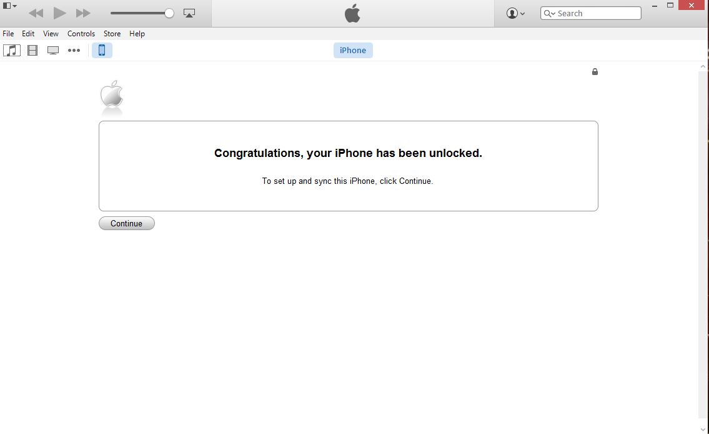
Task: Show more libraries with the ellipsis icon
Action: click(74, 50)
